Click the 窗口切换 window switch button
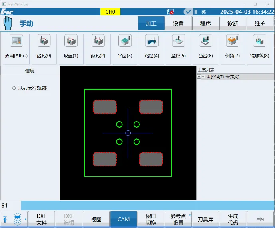 click(151, 219)
